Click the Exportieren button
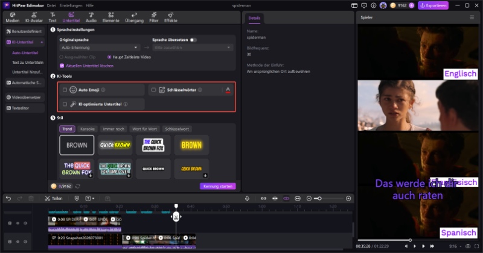483x253 pixels. (433, 5)
